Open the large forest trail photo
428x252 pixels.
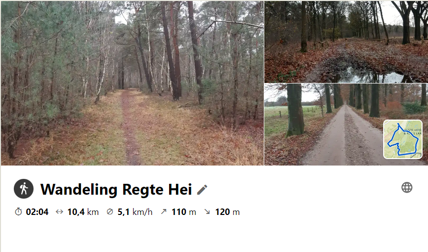tap(132, 83)
